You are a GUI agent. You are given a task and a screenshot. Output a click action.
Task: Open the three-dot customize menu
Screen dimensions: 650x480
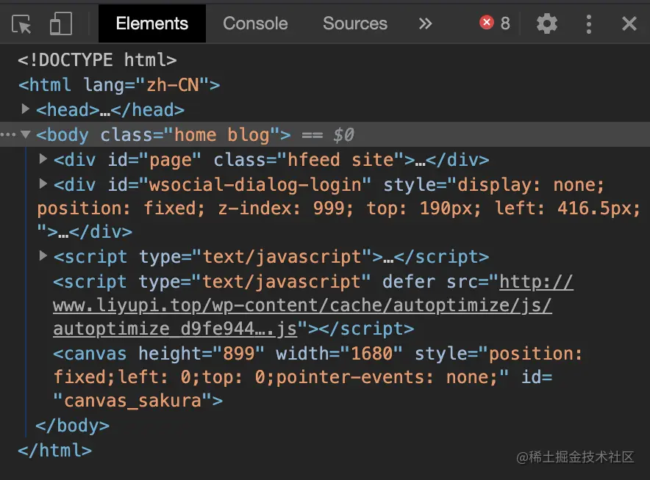[589, 24]
